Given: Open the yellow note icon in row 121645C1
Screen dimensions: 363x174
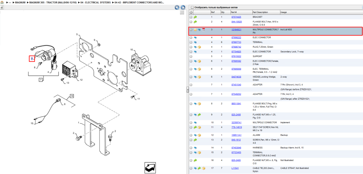Looking at the screenshot, I should (x=195, y=30).
